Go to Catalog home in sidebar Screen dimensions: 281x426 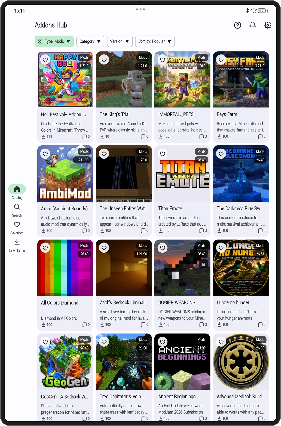tap(17, 192)
